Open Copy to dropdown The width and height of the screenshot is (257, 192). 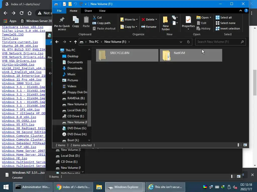129,26
